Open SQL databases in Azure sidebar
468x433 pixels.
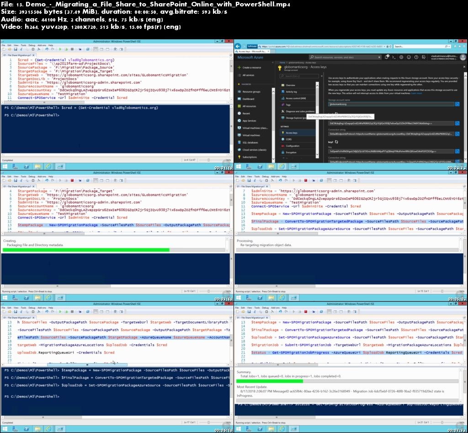click(248, 143)
